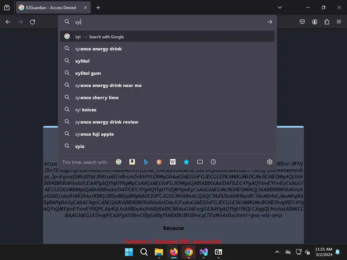The height and width of the screenshot is (260, 347).
Task: Switch to Visual Studio in taskbar
Action: point(204,252)
